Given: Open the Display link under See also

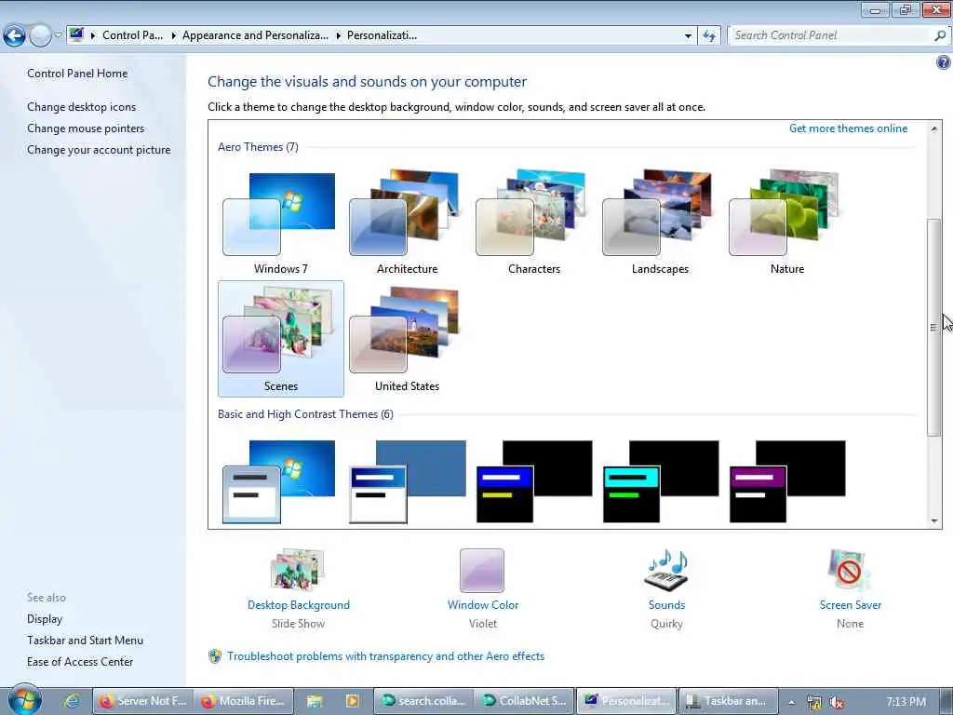Looking at the screenshot, I should 45,619.
